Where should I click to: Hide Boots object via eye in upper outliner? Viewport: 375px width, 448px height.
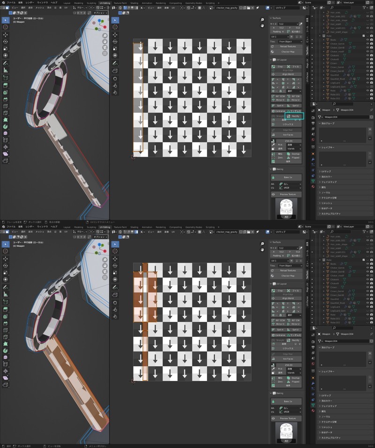(x=367, y=40)
